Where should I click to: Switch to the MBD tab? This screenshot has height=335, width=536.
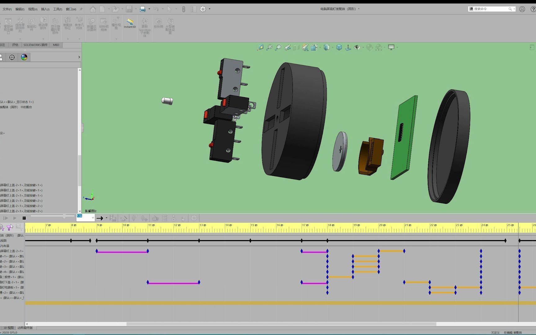[56, 45]
